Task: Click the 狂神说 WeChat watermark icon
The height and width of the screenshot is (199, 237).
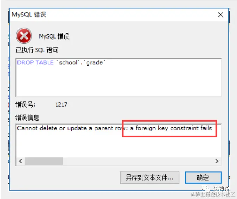Action: tap(206, 188)
